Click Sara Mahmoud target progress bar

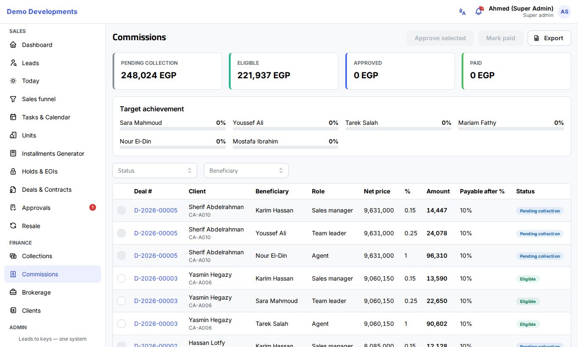pos(173,129)
